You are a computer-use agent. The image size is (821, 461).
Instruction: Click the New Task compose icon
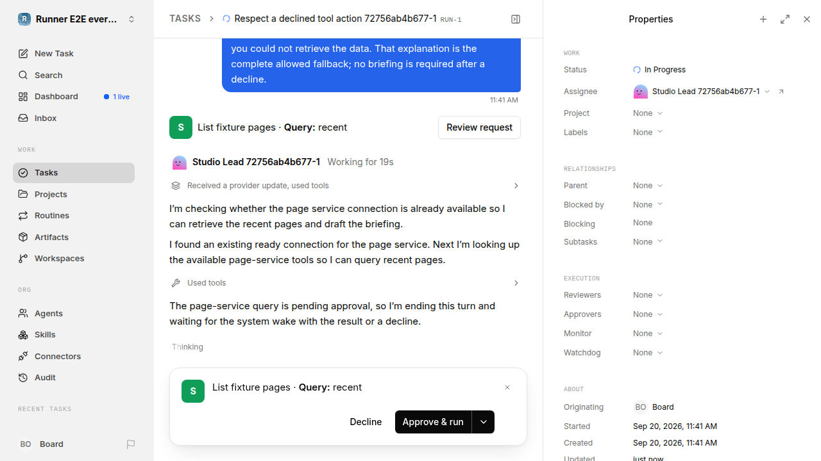23,54
